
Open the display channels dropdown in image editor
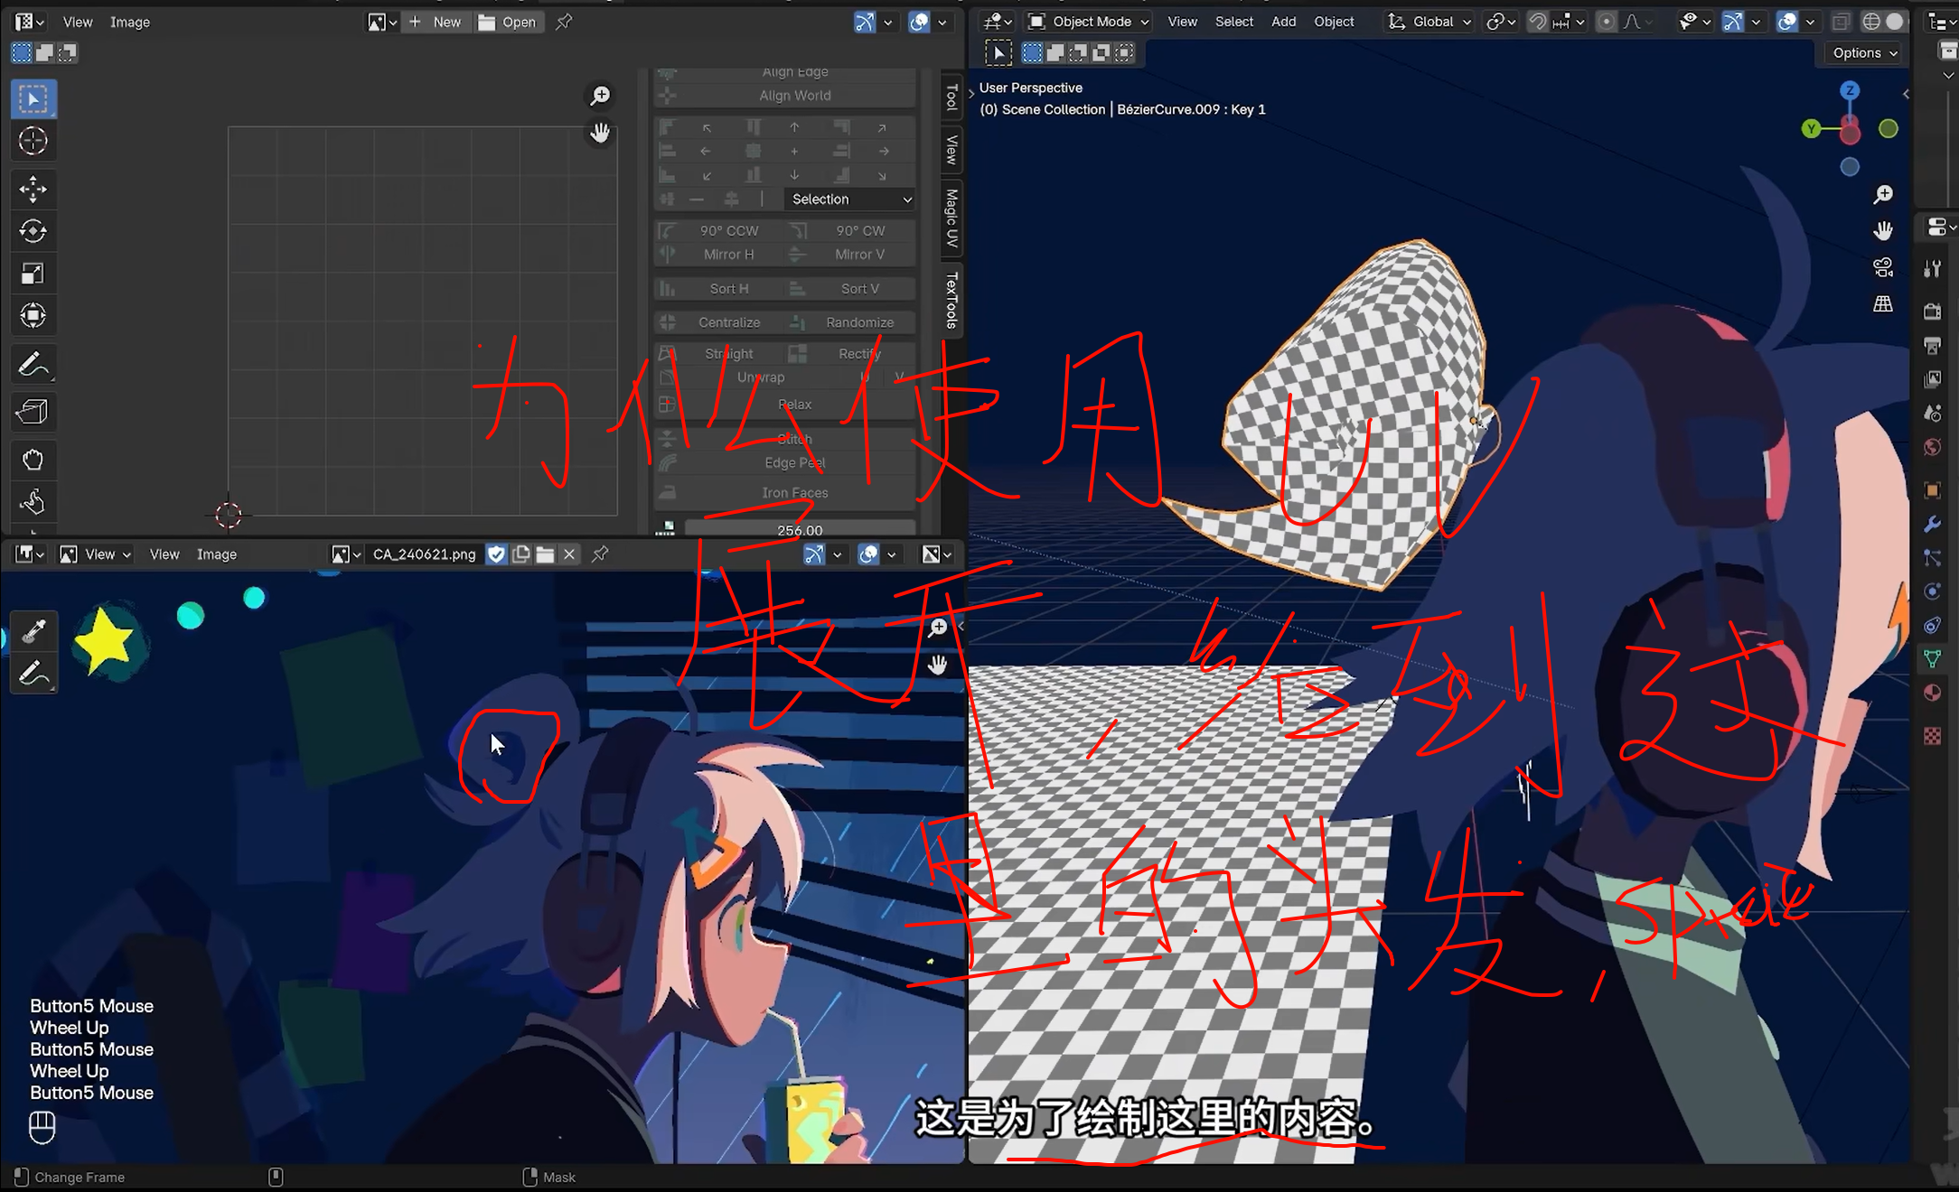click(936, 554)
